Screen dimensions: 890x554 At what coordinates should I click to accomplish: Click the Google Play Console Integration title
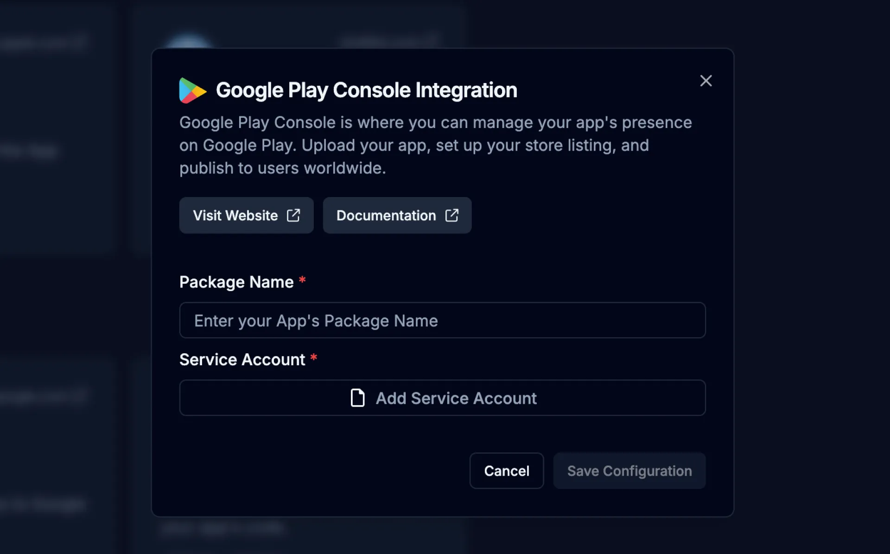(x=366, y=90)
